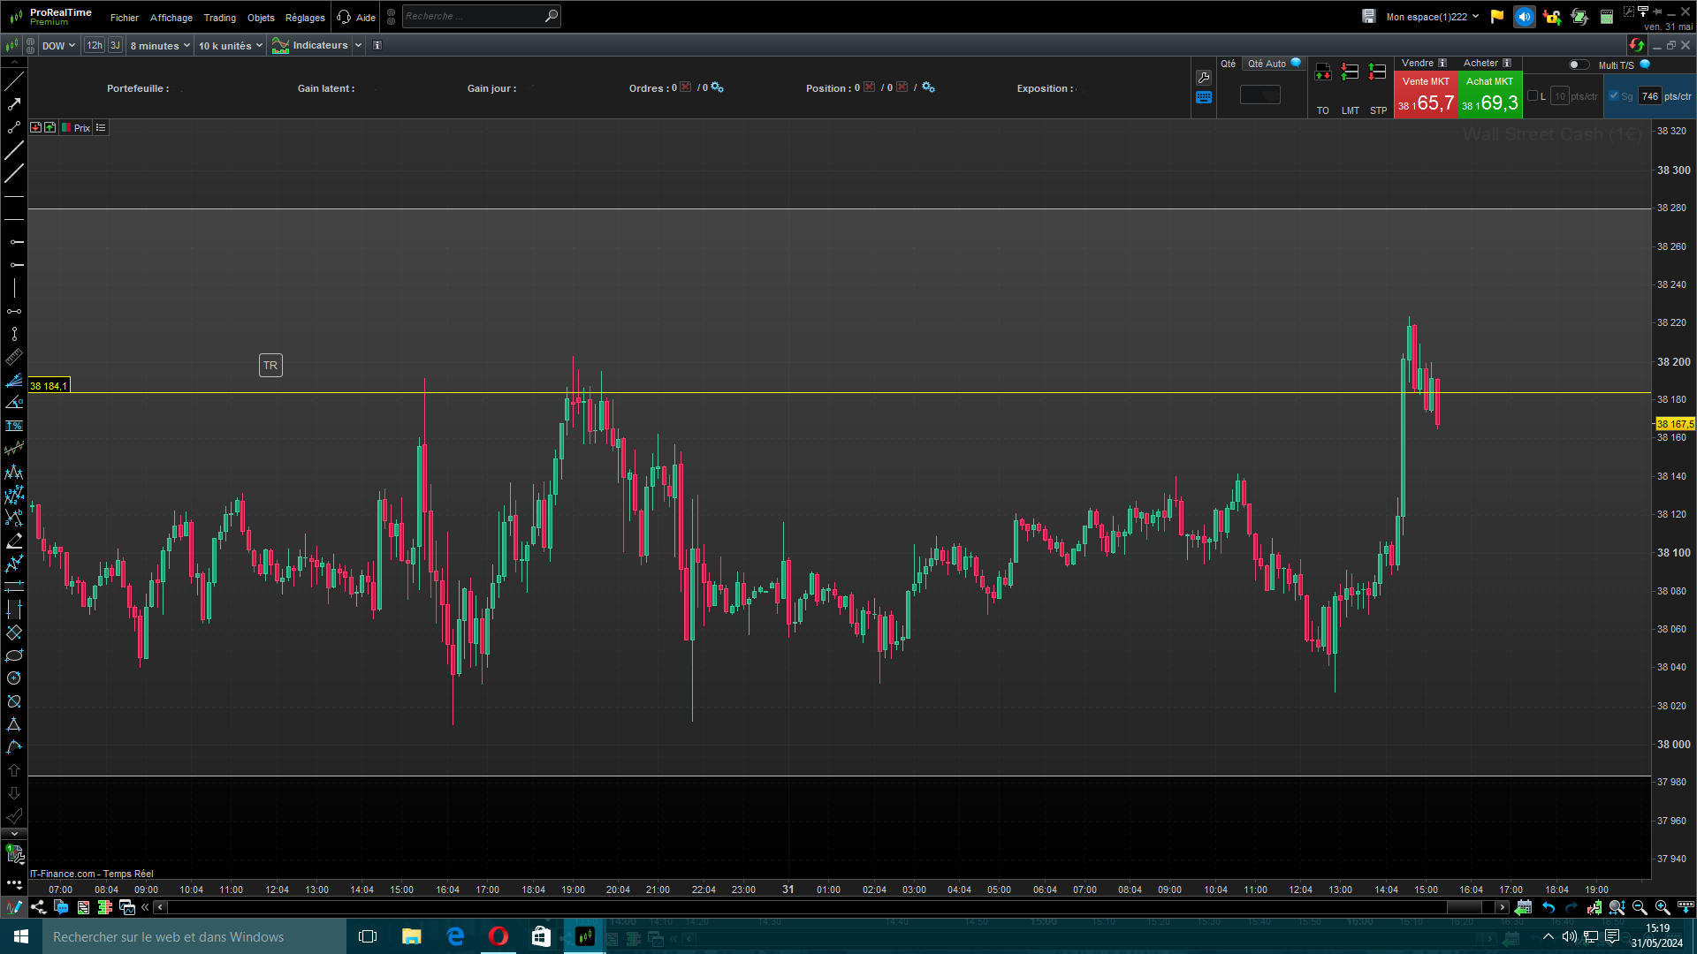Click the blue keyboard shortcuts icon
The height and width of the screenshot is (954, 1697).
(x=1204, y=97)
